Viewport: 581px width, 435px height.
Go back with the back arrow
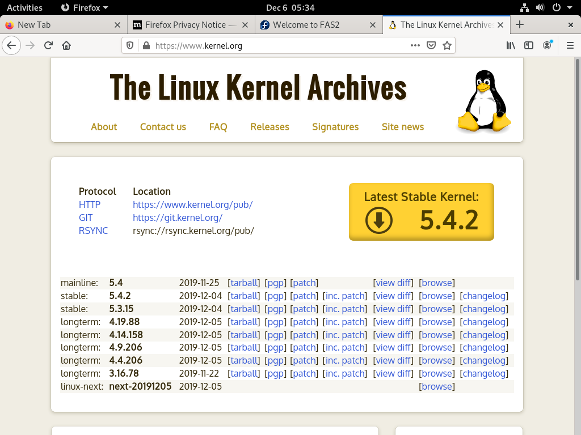coord(11,45)
